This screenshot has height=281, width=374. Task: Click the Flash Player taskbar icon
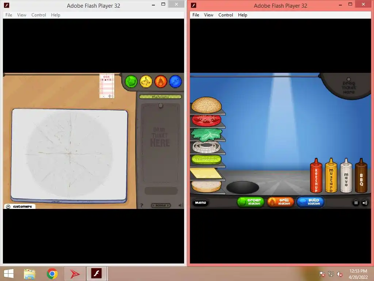pos(96,274)
